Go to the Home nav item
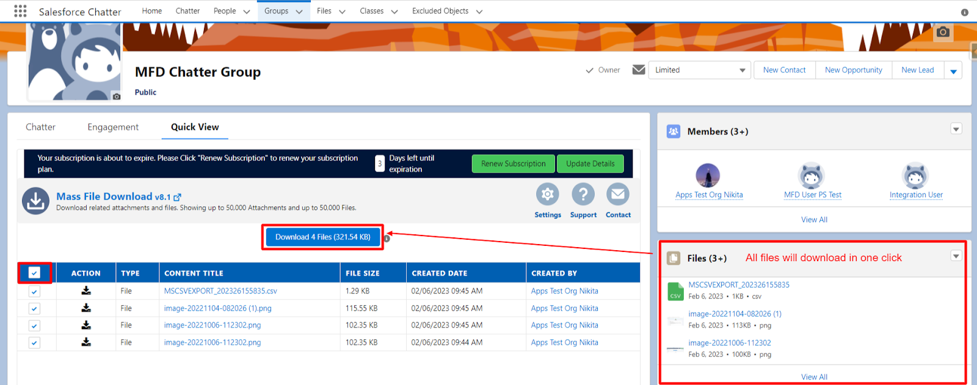Screen dimensions: 977x385 tap(152, 11)
